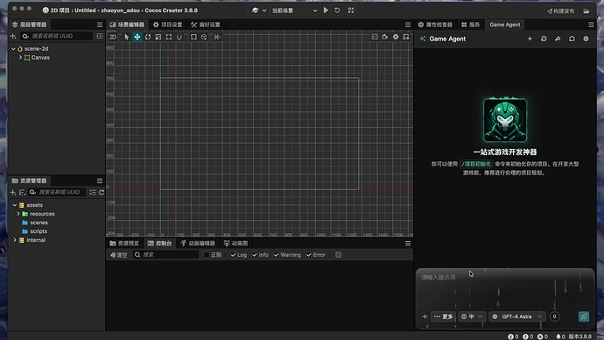Start new Game Agent chat with plus icon

tap(530, 39)
